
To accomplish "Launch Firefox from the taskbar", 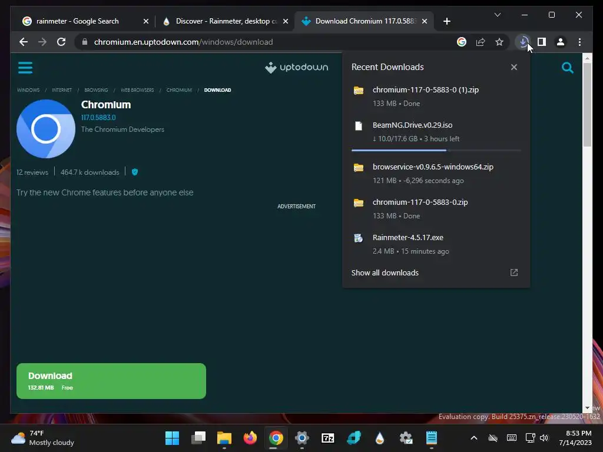I will (250, 438).
